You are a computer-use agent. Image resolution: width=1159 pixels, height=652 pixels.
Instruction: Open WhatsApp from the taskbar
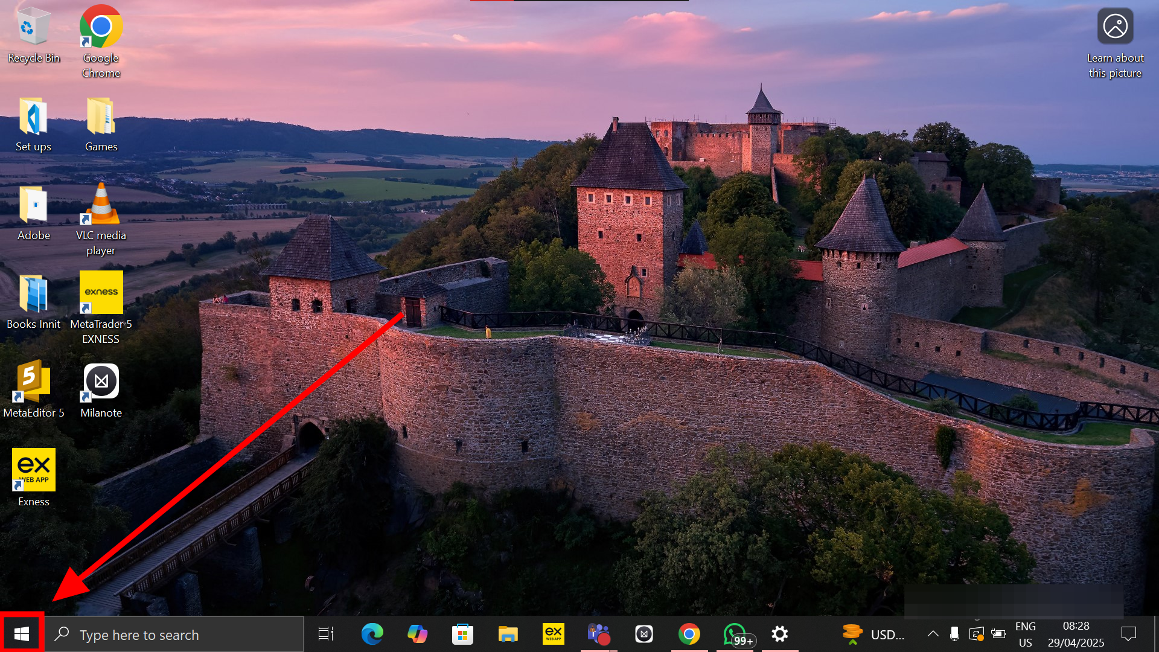(x=735, y=634)
